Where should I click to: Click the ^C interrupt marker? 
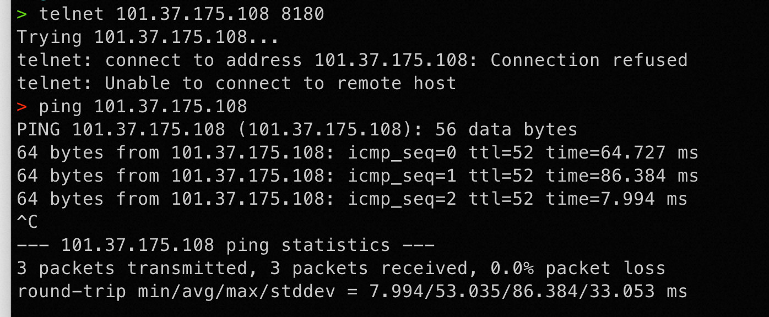(x=28, y=222)
